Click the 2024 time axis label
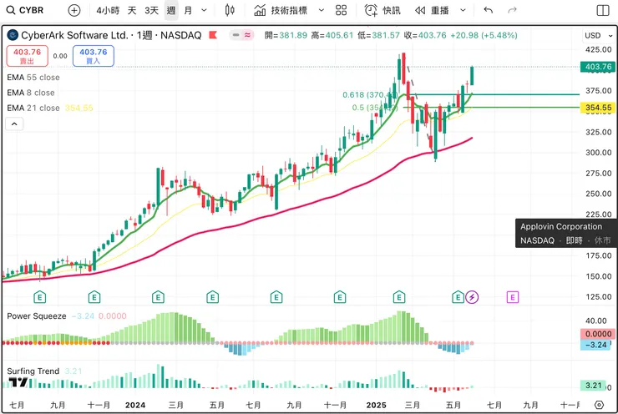The width and height of the screenshot is (618, 414). [135, 405]
